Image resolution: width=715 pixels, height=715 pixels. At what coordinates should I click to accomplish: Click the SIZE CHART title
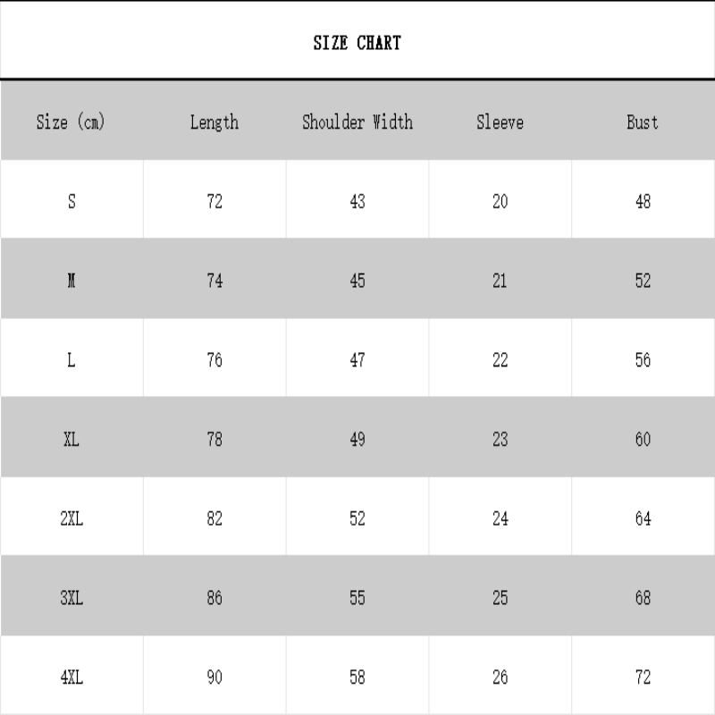tap(357, 43)
